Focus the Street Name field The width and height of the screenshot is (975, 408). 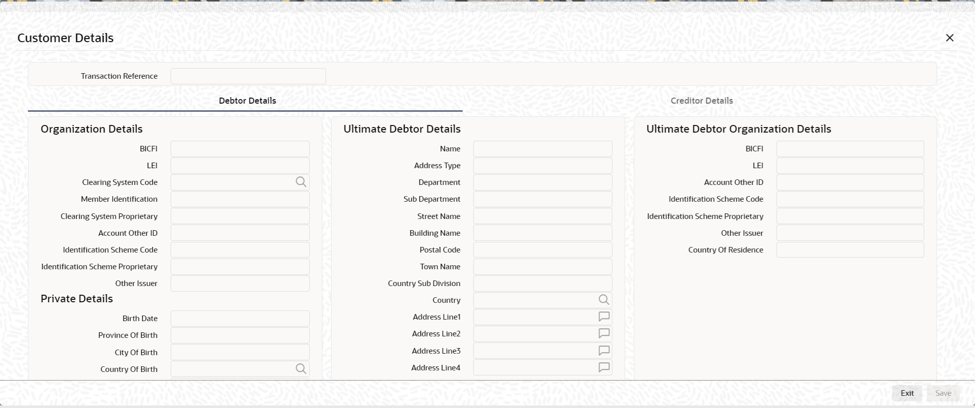coord(543,216)
